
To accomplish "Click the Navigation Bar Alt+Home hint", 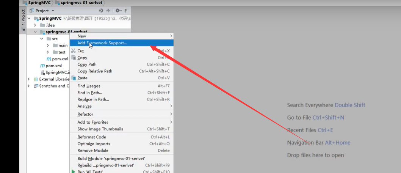I will (x=319, y=143).
